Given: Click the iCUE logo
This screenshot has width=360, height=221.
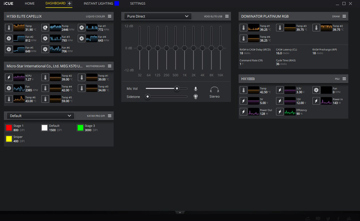Looking at the screenshot, I should tap(9, 3).
